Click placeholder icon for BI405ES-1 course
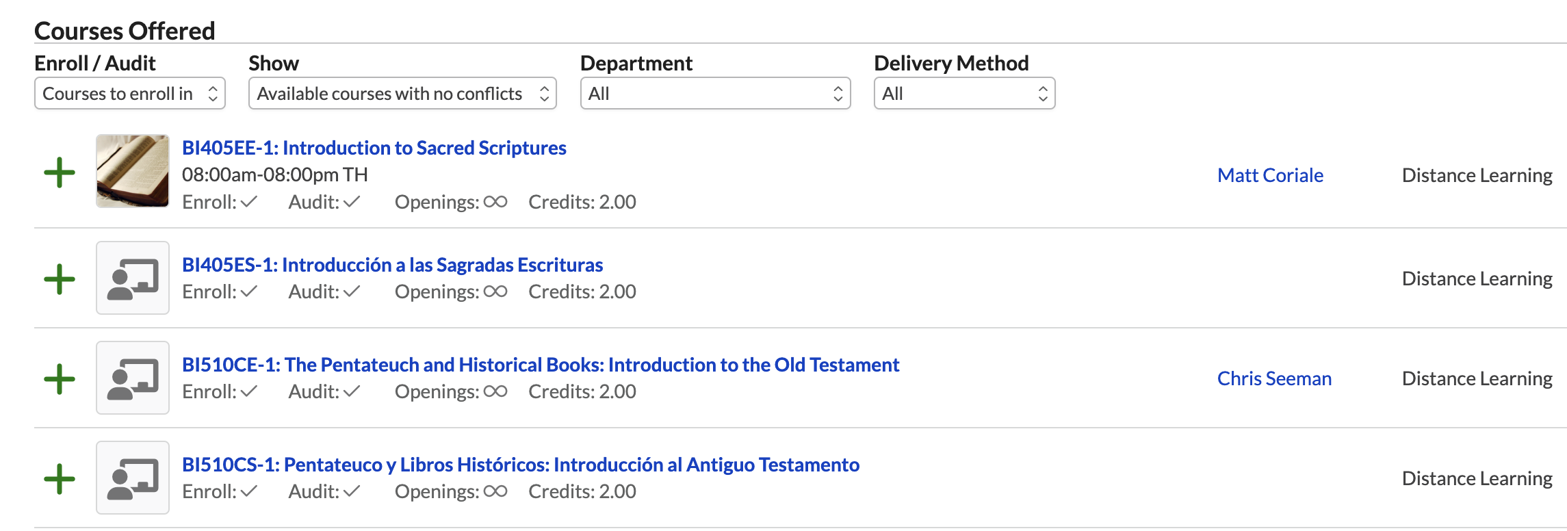The height and width of the screenshot is (531, 1567). tap(133, 278)
